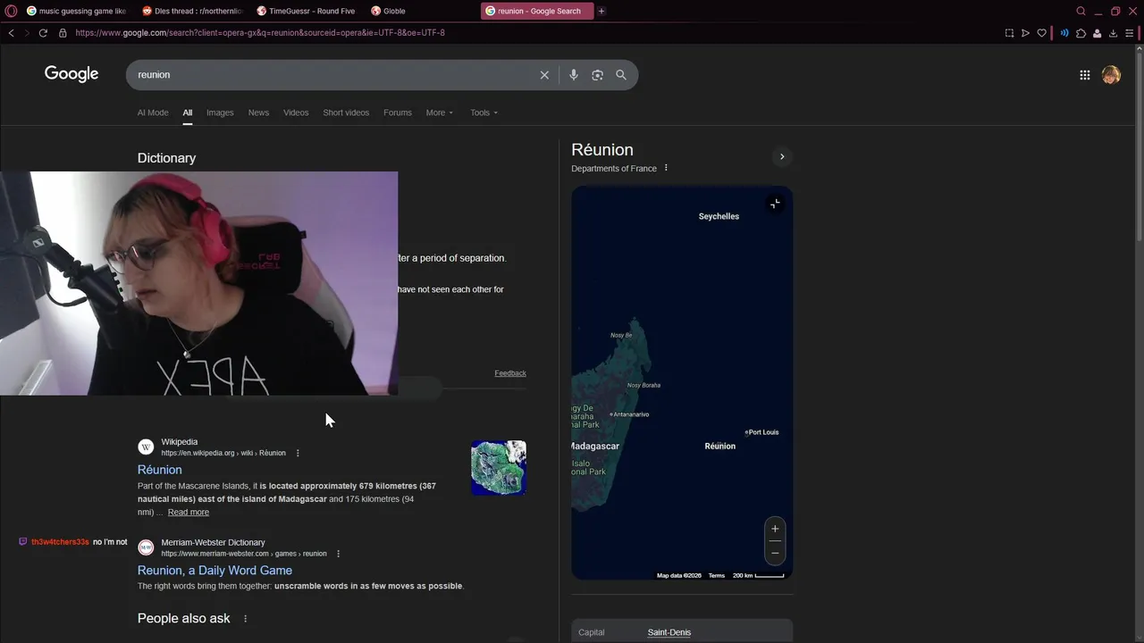Open the Opera player arrow icon
Viewport: 1144px width, 643px height.
1025,33
